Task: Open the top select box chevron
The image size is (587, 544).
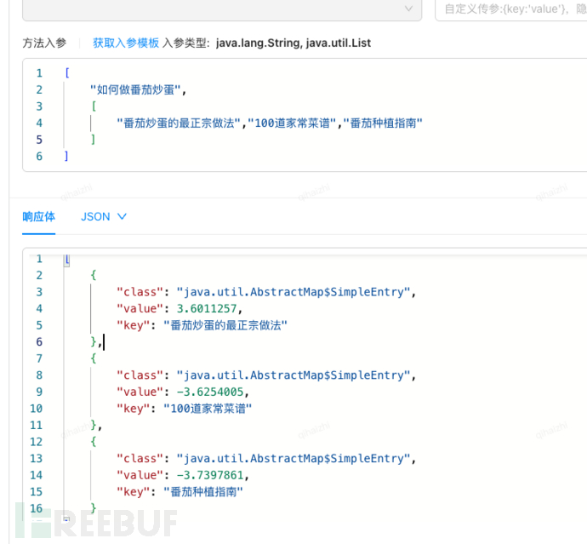Action: [x=409, y=9]
